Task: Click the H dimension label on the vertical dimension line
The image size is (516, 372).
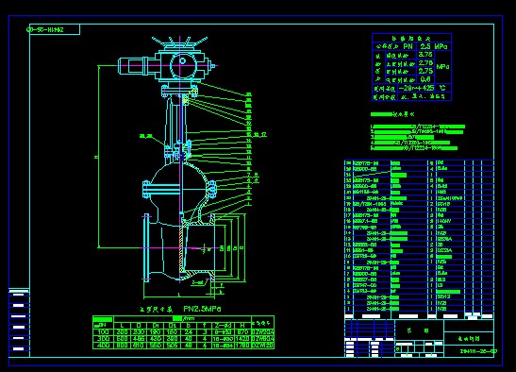Action: click(x=96, y=157)
